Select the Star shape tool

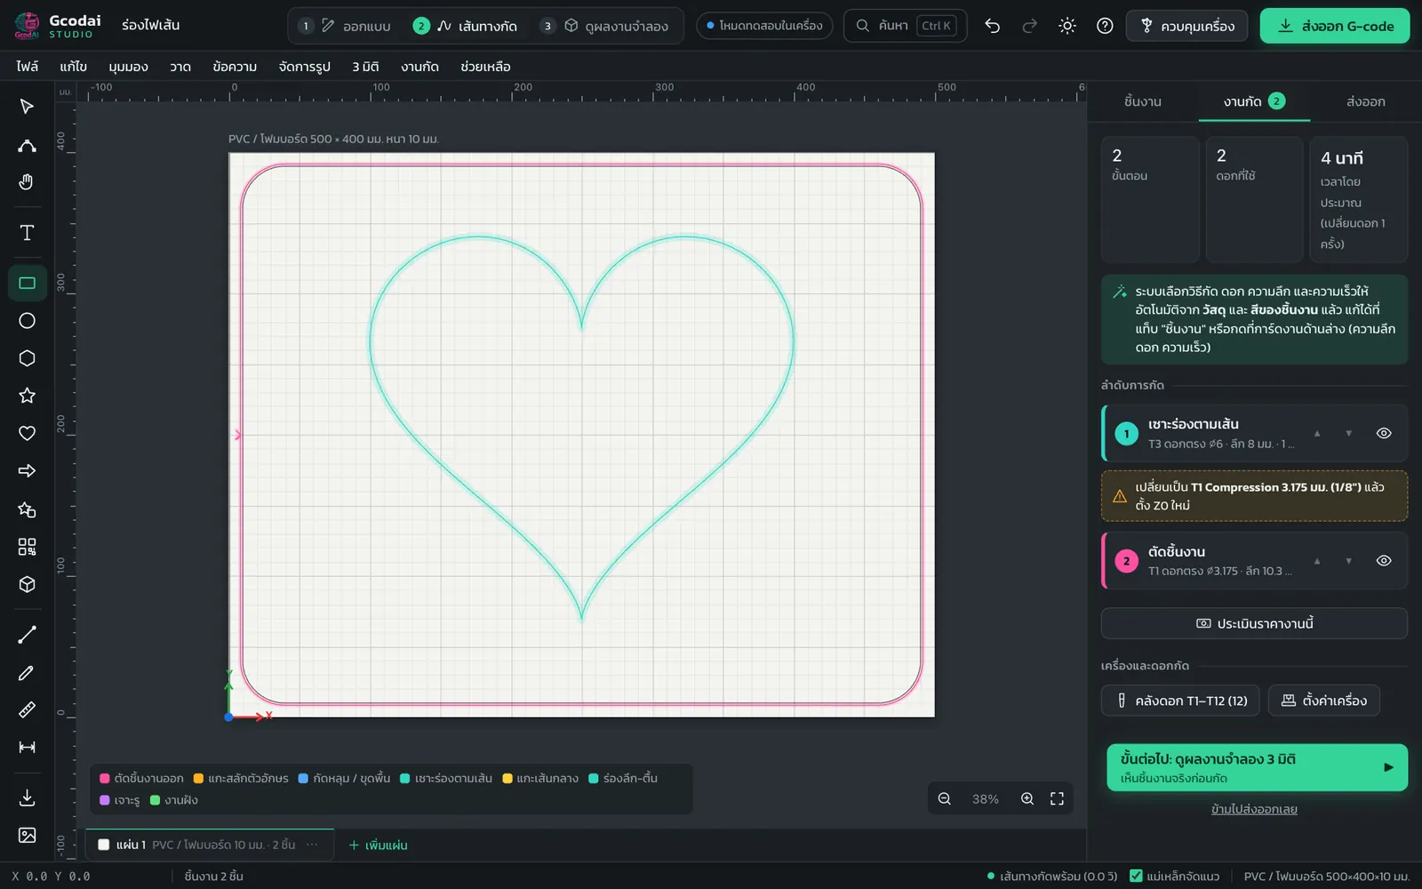[27, 396]
